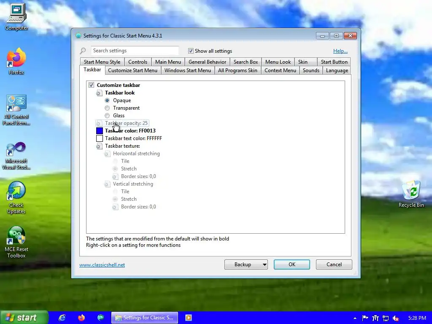Click the Cancel button
Screen dimensions: 432x324
click(x=334, y=265)
